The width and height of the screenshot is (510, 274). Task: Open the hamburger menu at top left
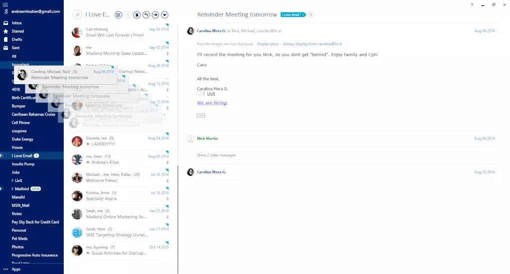pyautogui.click(x=5, y=4)
